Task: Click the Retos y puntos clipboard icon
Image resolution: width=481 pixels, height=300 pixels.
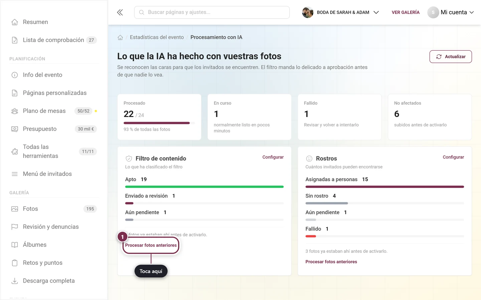Action: pos(15,263)
